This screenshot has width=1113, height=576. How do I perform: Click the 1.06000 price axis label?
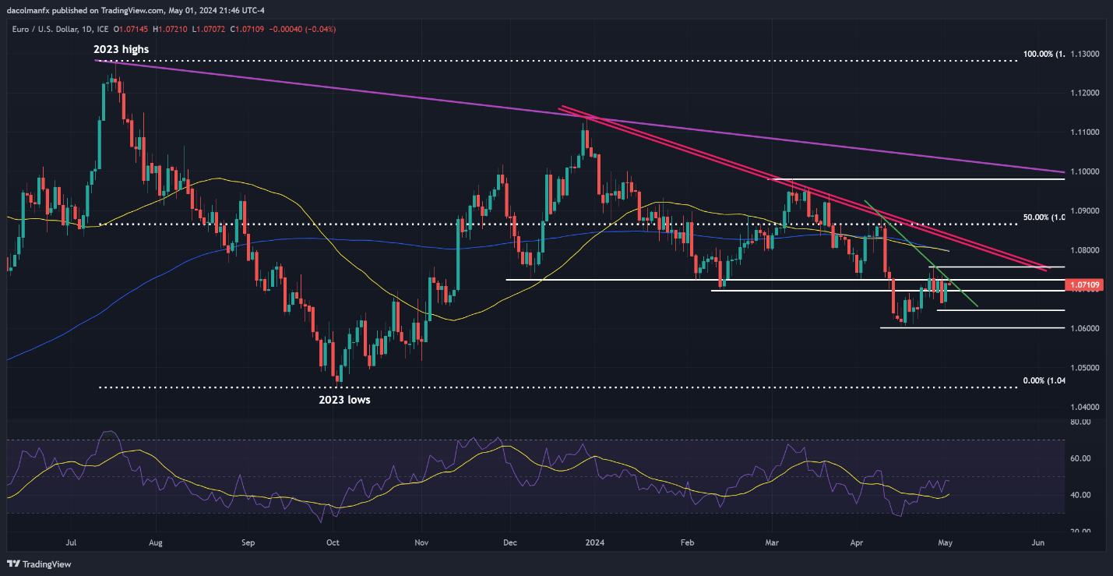coord(1084,328)
